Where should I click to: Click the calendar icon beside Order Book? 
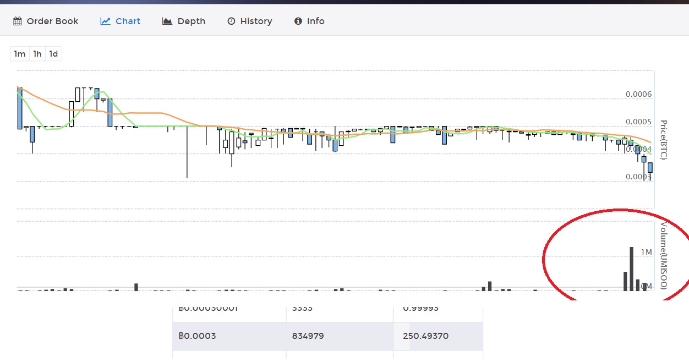(18, 21)
